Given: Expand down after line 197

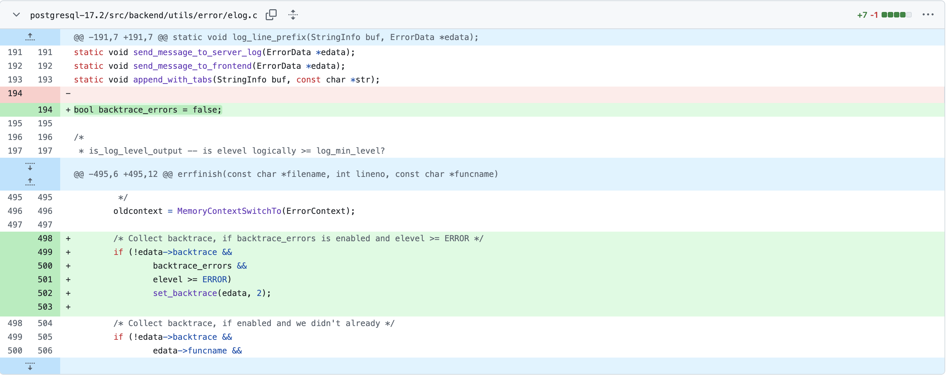Looking at the screenshot, I should pos(30,167).
